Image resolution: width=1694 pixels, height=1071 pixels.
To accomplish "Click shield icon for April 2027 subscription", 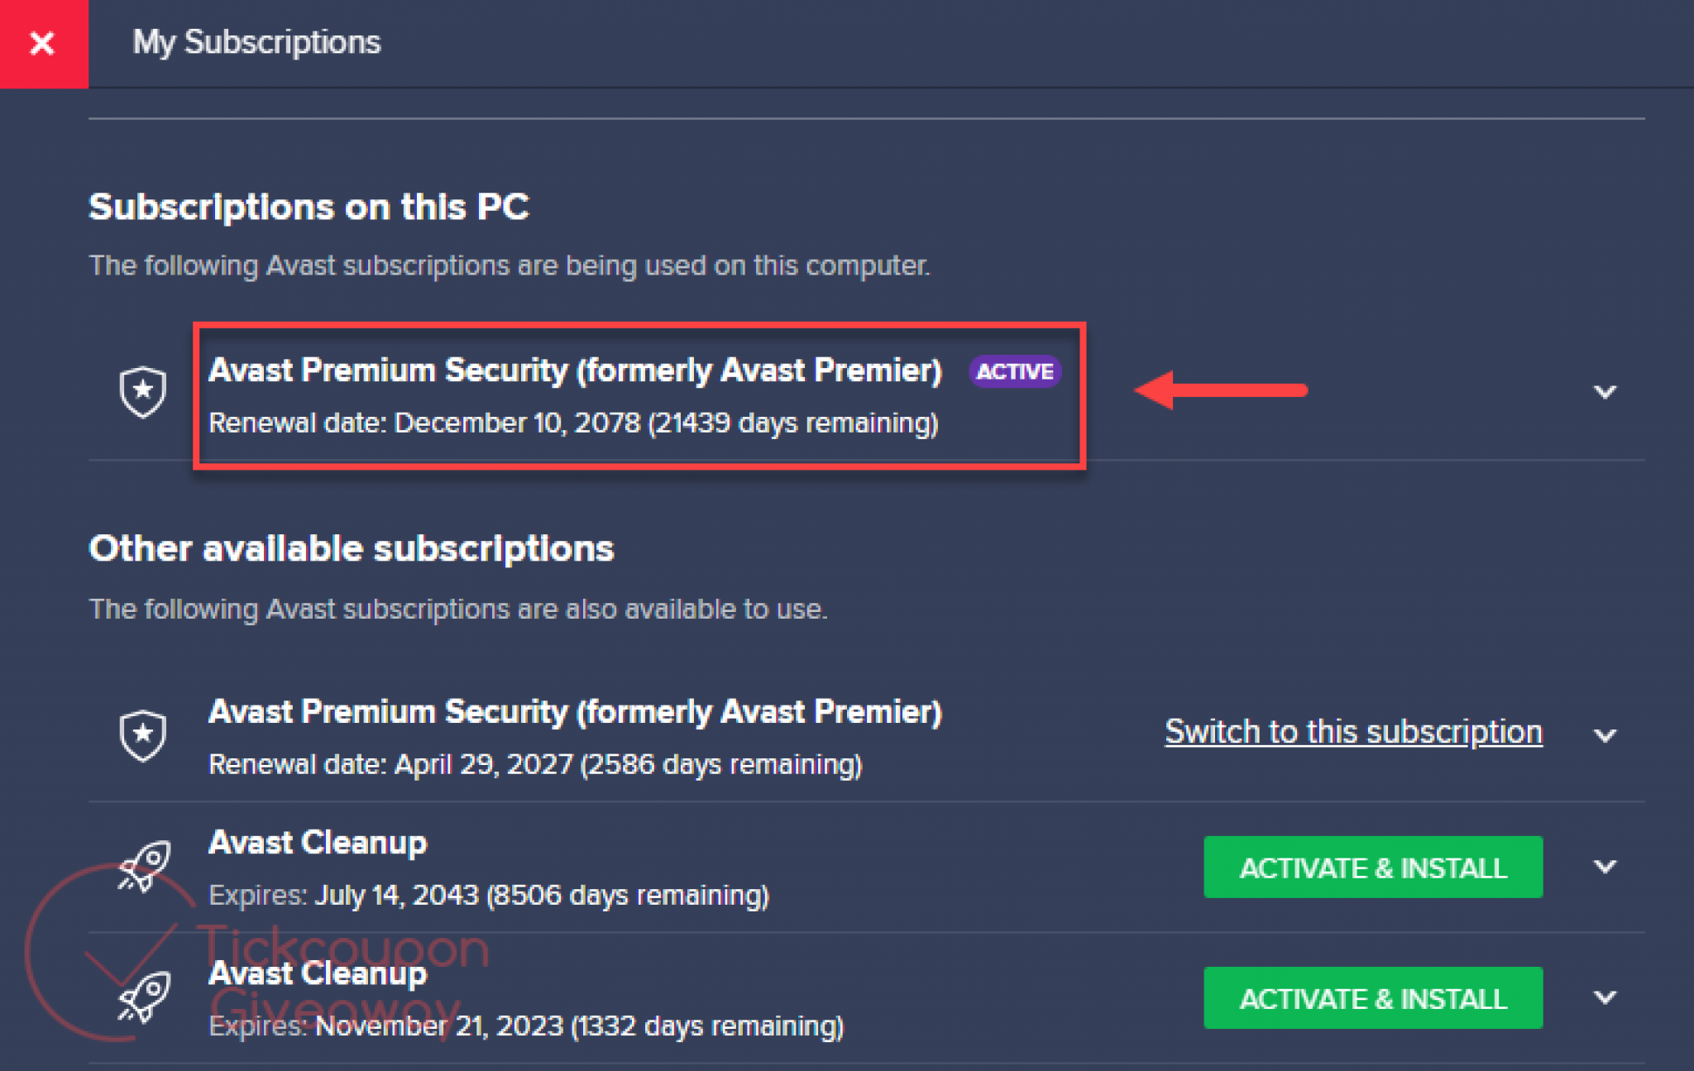I will 143,735.
